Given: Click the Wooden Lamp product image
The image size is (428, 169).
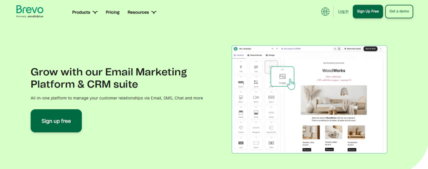Looking at the screenshot, I should coord(311,133).
